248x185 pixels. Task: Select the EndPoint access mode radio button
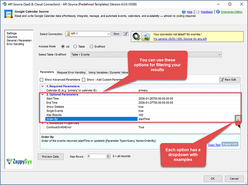[91, 47]
